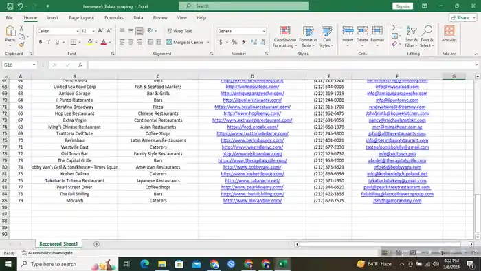Image resolution: width=481 pixels, height=271 pixels.
Task: Click the Search box in title bar
Action: (243, 6)
